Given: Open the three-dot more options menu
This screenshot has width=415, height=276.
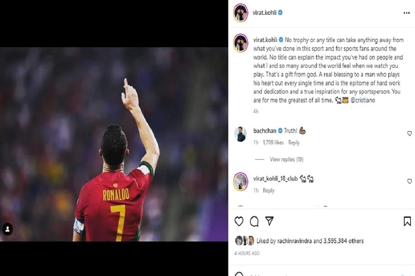Looking at the screenshot, I should pos(406,13).
